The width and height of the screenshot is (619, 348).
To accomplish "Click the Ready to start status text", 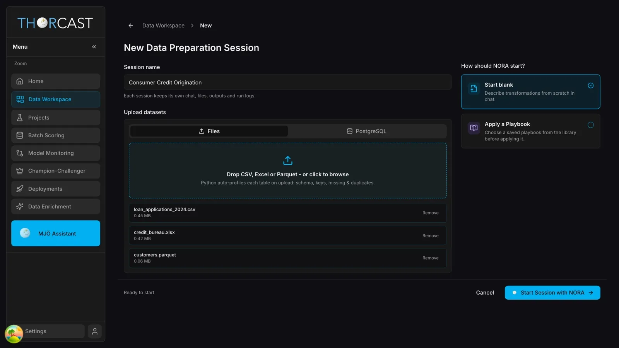I will pos(139,293).
